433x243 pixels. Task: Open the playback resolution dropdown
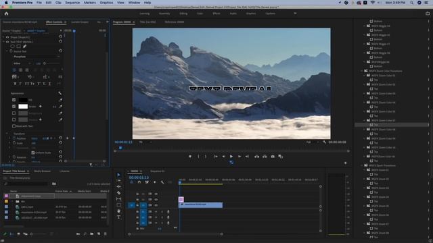click(312, 142)
